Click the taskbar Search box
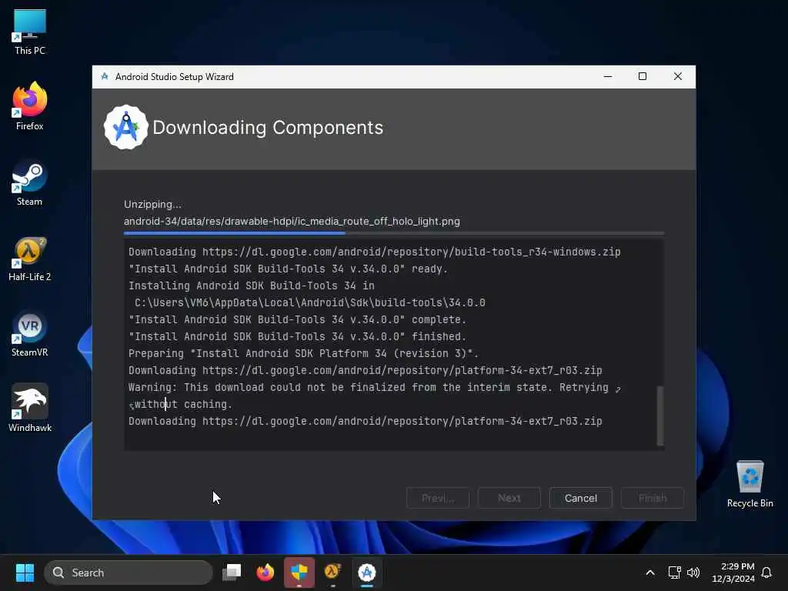This screenshot has width=788, height=591. coord(129,573)
